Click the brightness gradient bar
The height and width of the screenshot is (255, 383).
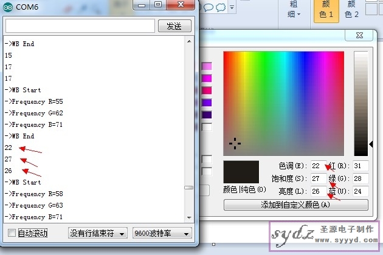click(361, 103)
